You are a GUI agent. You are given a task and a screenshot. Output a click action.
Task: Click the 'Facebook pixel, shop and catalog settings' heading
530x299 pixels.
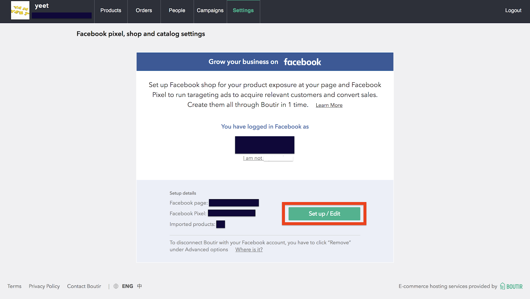point(141,34)
